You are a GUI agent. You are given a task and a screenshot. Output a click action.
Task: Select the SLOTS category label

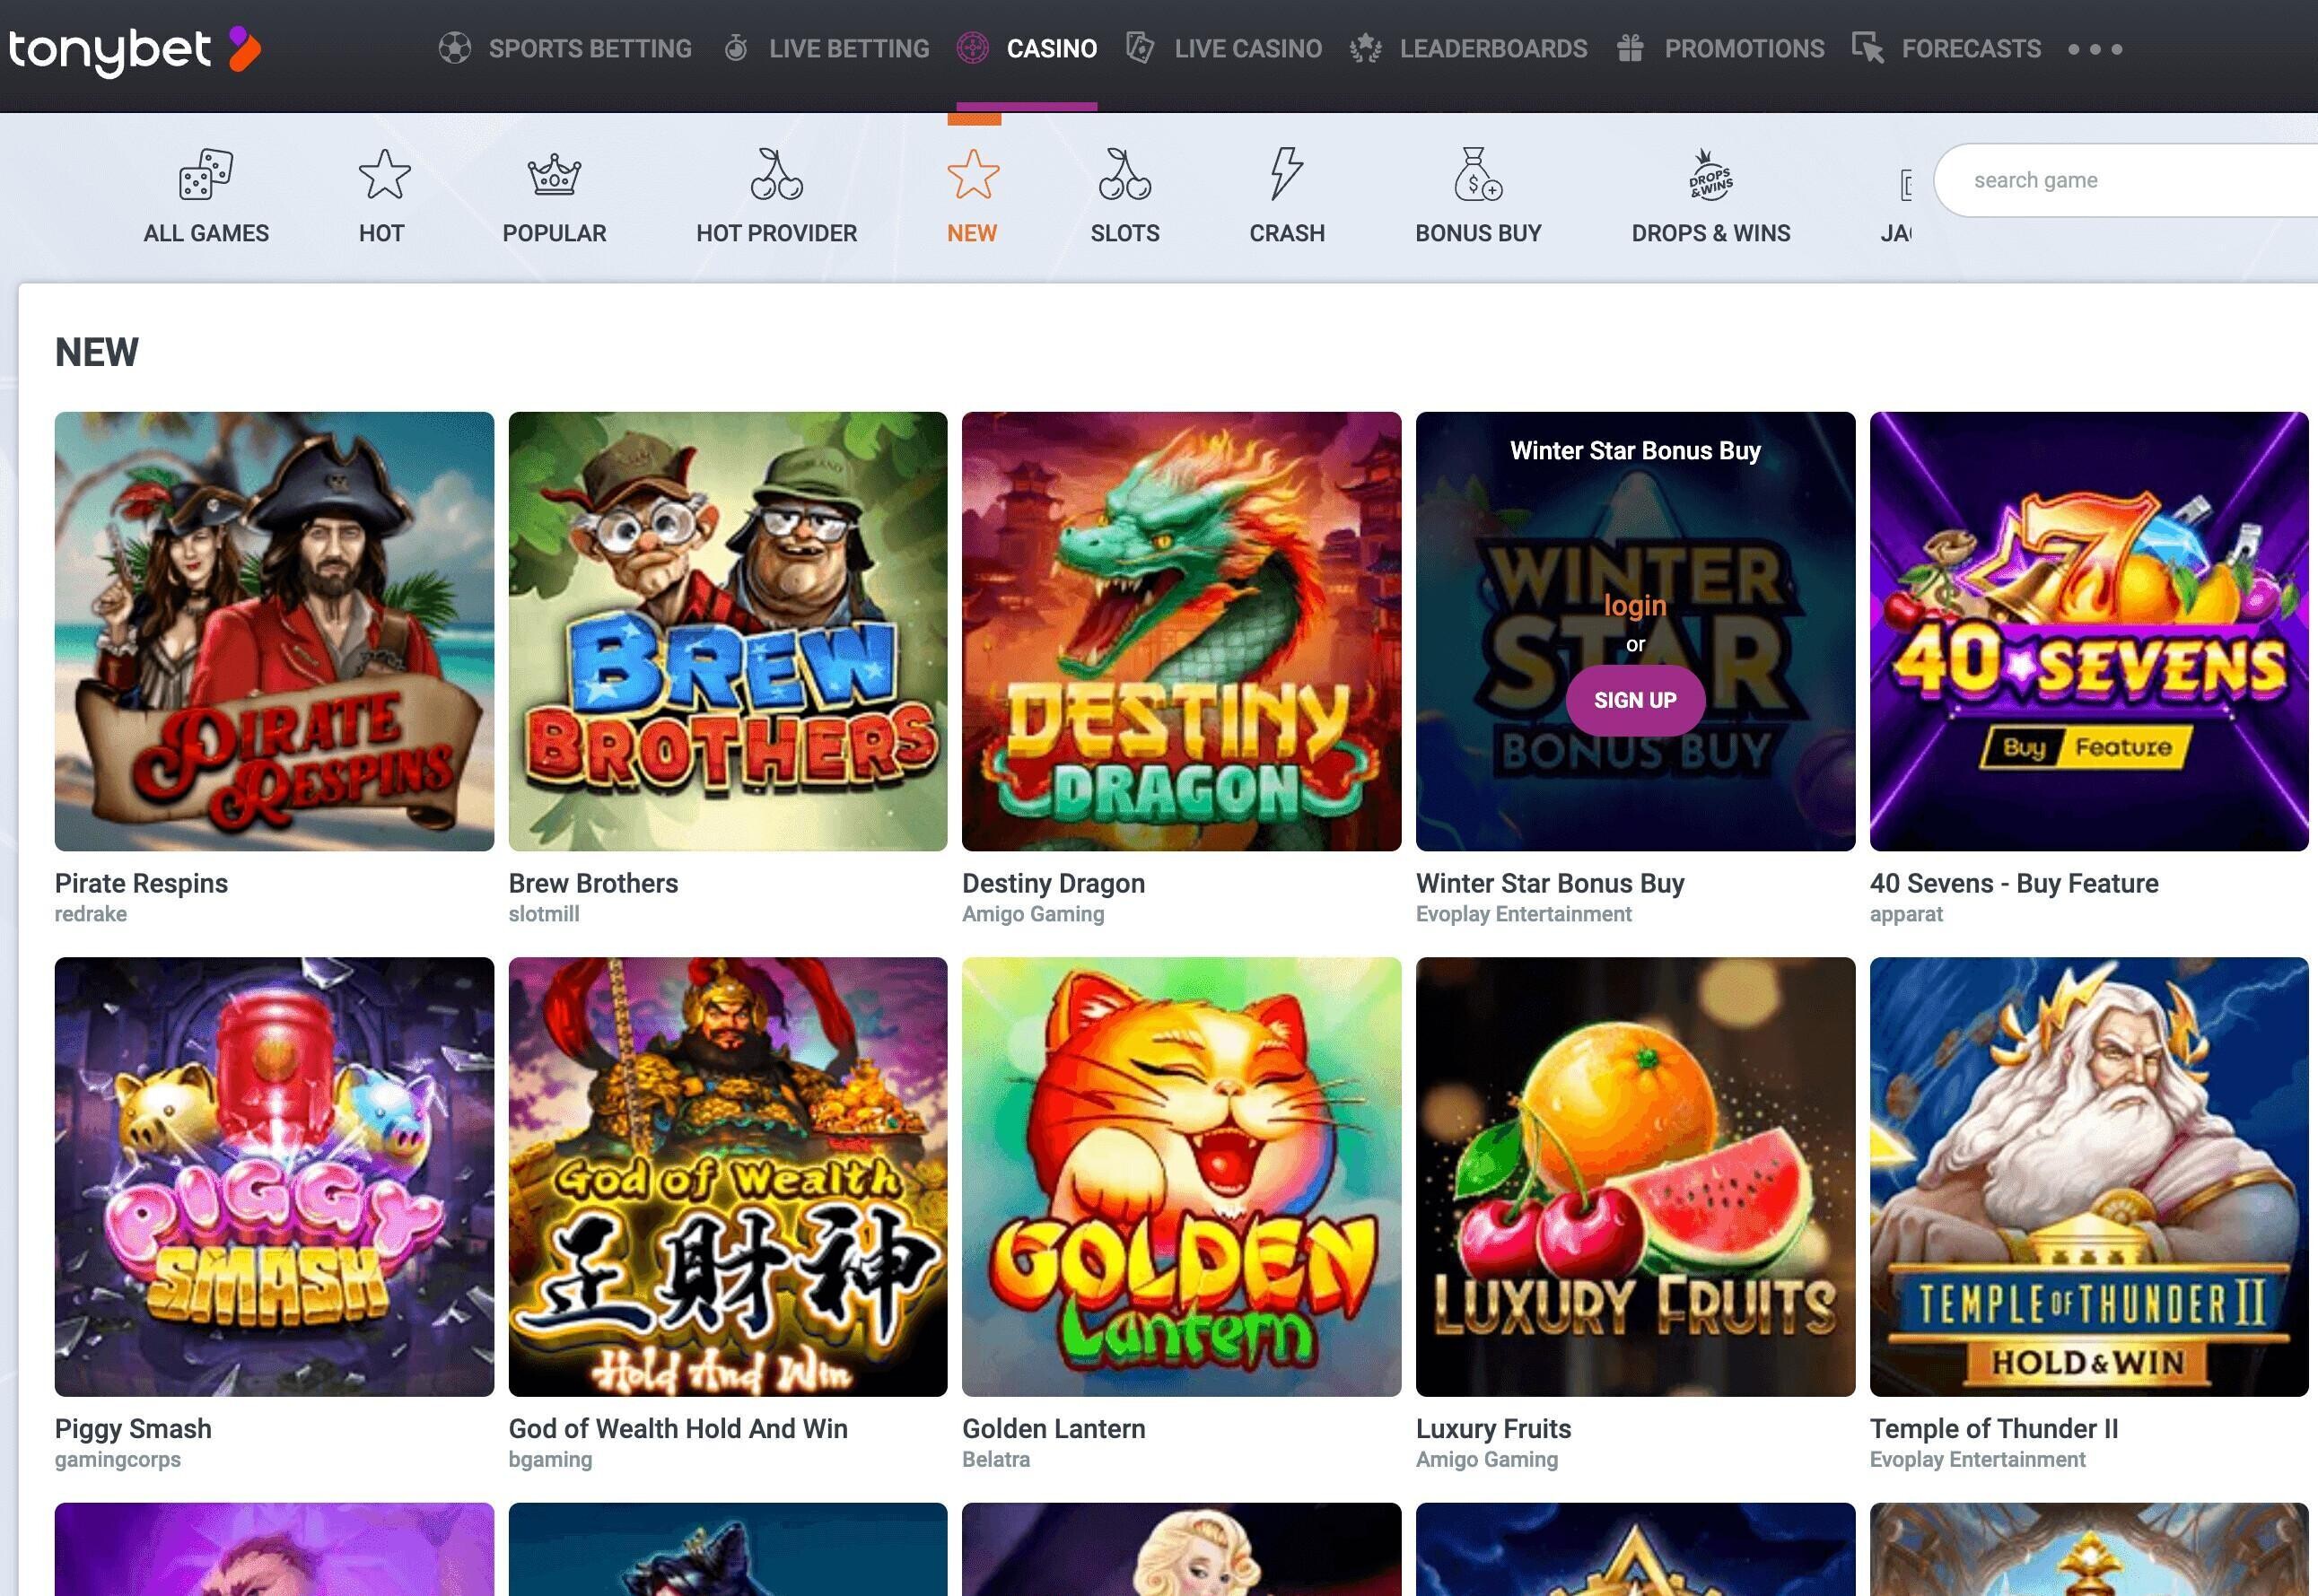[1125, 233]
